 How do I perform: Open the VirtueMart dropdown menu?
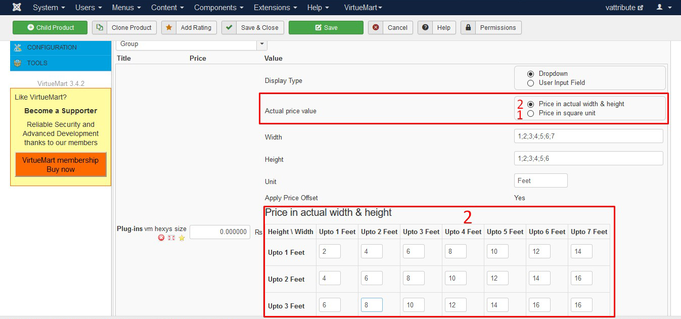coord(363,8)
